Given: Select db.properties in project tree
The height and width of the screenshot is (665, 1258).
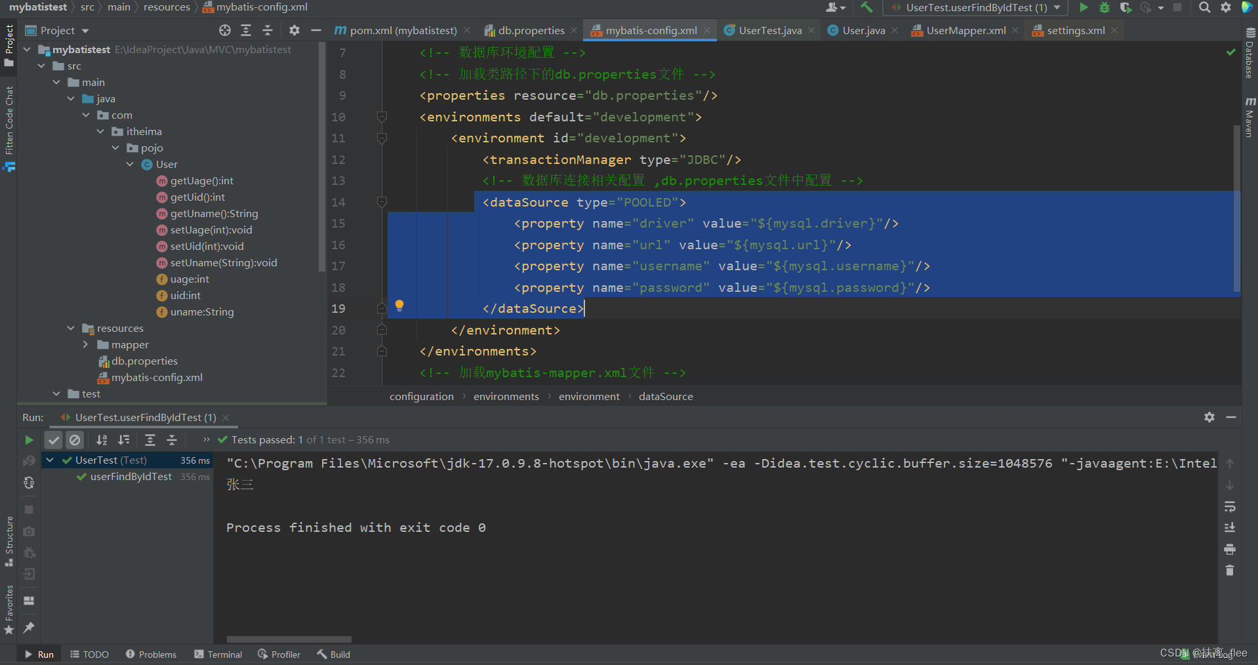Looking at the screenshot, I should (x=144, y=361).
